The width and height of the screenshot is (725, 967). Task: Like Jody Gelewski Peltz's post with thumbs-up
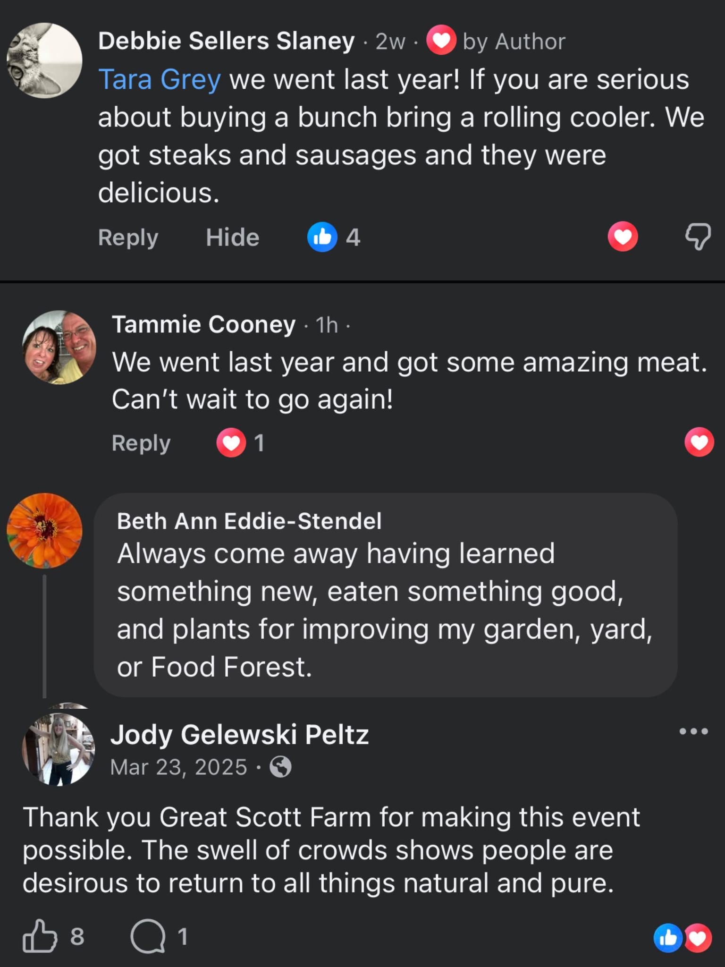(x=40, y=936)
